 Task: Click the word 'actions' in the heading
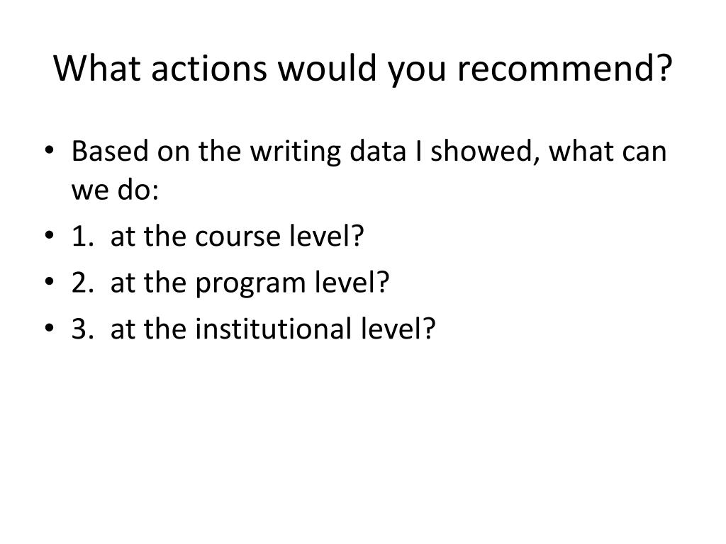pyautogui.click(x=209, y=69)
